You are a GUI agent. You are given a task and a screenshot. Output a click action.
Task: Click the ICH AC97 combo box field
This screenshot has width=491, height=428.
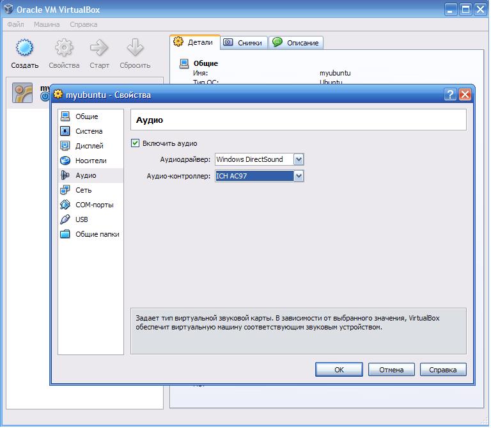click(x=260, y=176)
